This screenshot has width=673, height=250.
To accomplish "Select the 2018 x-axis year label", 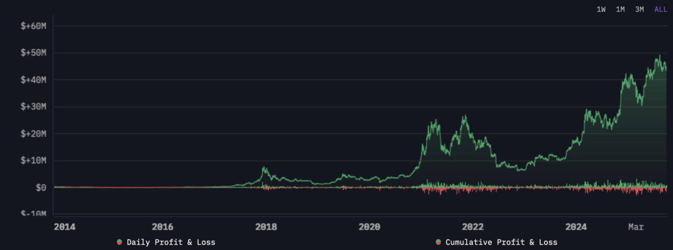I will click(266, 227).
